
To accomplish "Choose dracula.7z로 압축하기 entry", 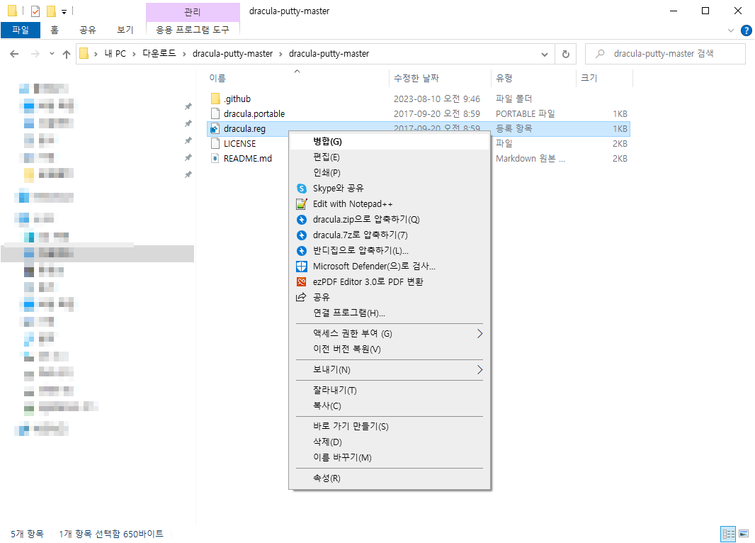I will [x=390, y=235].
